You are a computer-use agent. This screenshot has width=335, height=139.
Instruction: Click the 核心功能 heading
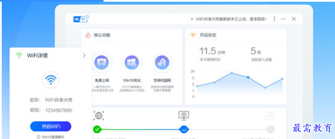coord(102,35)
